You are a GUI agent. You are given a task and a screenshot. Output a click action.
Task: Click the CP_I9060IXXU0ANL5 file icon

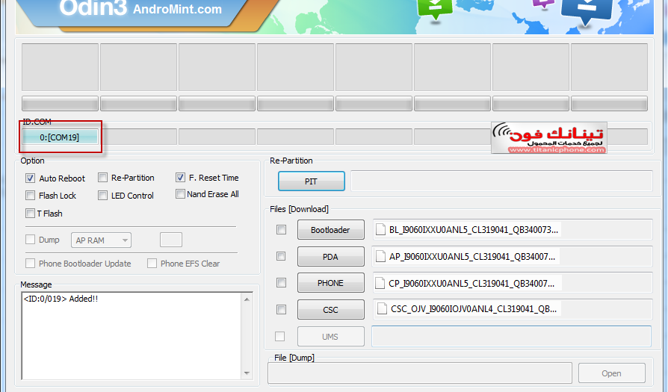click(x=380, y=283)
